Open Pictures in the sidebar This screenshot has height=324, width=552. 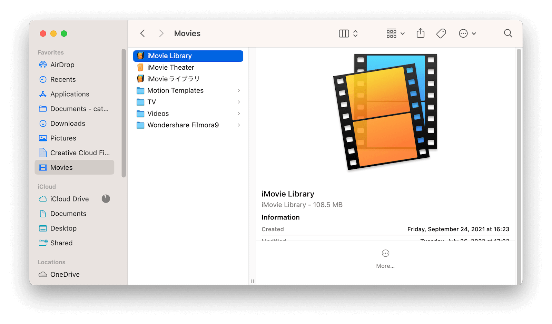click(74, 138)
